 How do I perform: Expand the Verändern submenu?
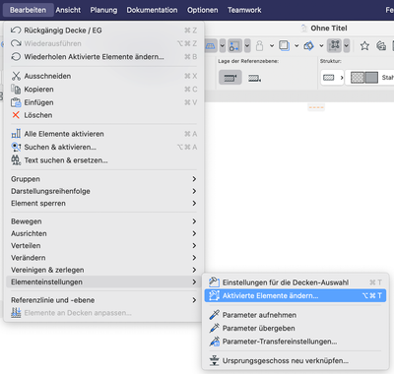click(103, 258)
